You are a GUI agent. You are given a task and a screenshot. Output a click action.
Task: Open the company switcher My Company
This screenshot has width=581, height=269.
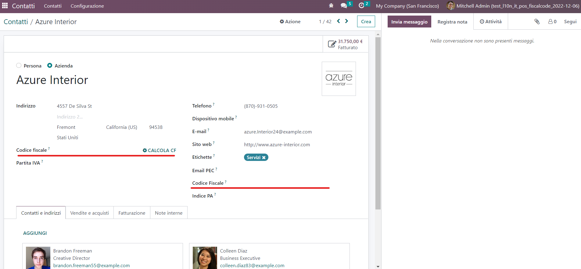407,6
